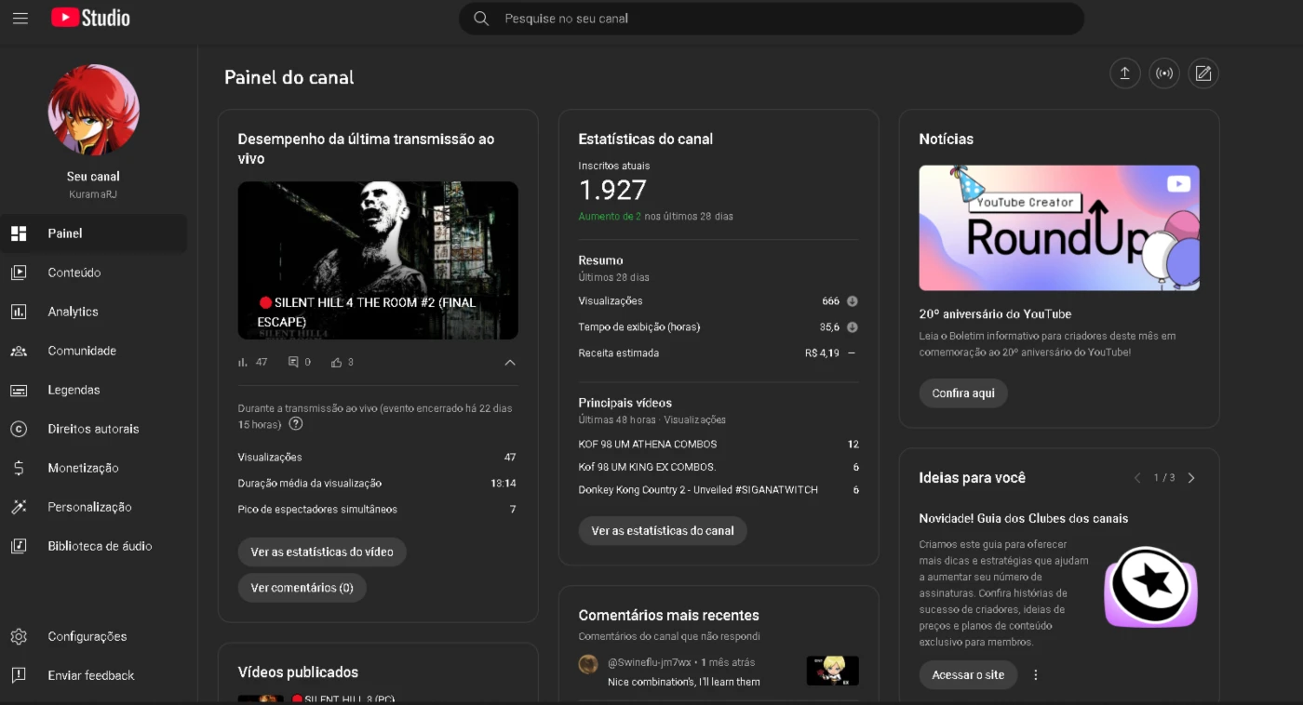1303x705 pixels.
Task: Open Painel in the sidebar
Action: pyautogui.click(x=93, y=233)
